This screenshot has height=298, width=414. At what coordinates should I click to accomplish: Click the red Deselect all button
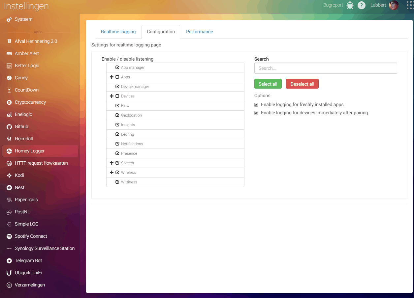click(x=302, y=84)
